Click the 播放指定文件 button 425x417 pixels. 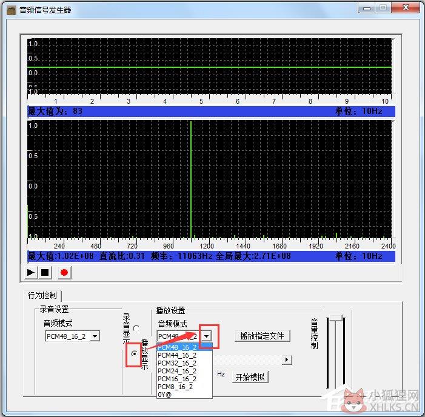(x=262, y=336)
